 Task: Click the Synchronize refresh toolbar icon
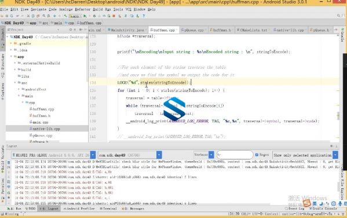point(12,16)
